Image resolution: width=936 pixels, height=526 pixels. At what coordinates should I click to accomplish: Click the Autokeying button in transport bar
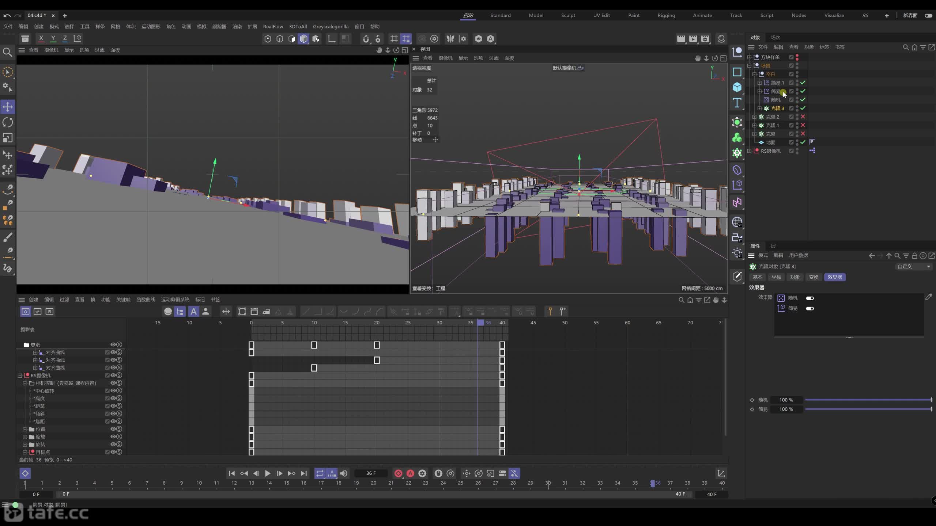pos(410,473)
